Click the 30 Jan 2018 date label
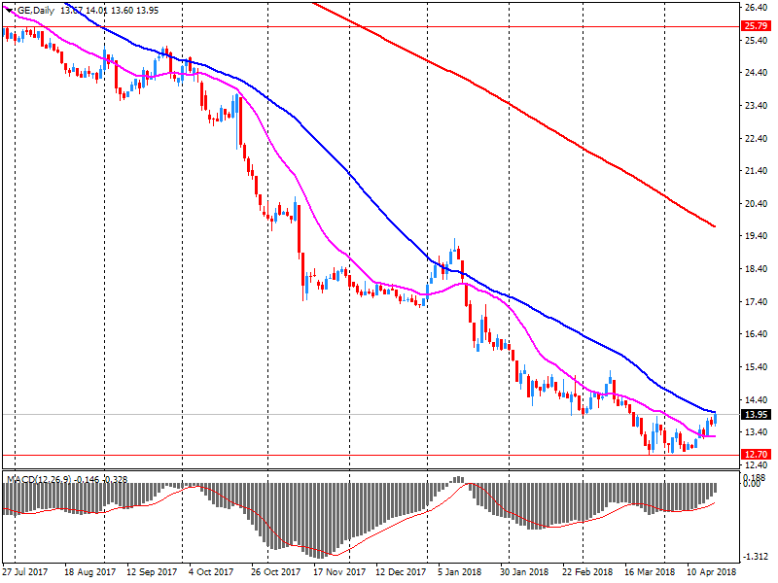The height and width of the screenshot is (583, 778). point(524,571)
